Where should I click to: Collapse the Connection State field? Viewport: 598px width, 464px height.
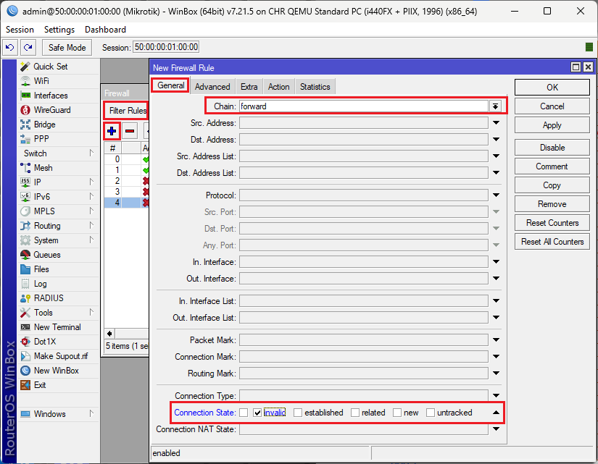click(x=497, y=413)
